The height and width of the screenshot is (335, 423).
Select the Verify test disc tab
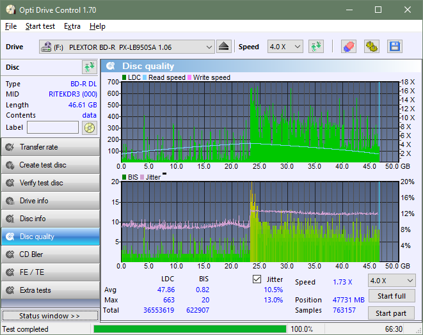tap(51, 183)
